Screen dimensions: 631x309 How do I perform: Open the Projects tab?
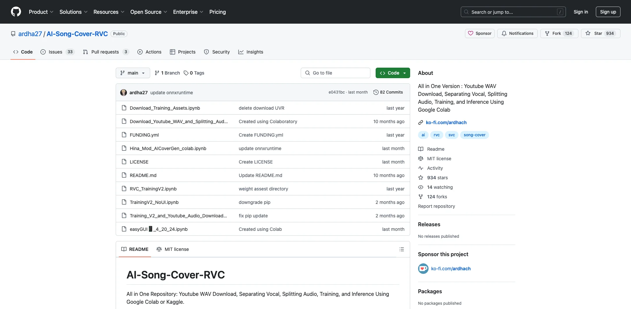click(x=182, y=52)
